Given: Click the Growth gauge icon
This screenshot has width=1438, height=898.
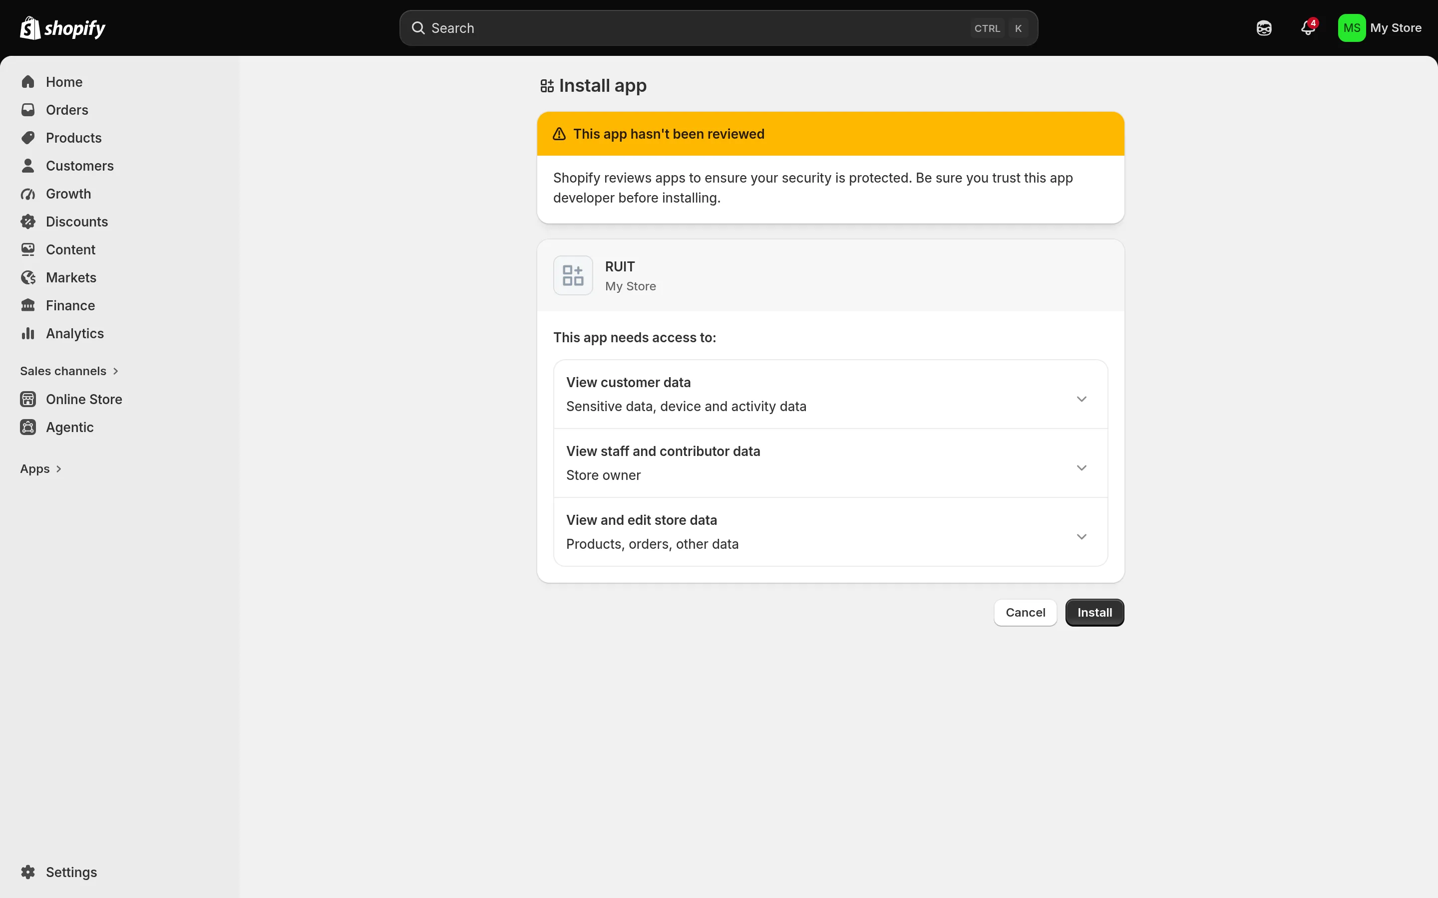Looking at the screenshot, I should coord(28,194).
